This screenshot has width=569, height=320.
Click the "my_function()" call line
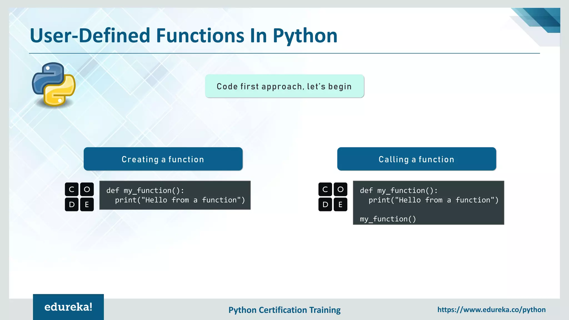click(x=388, y=219)
